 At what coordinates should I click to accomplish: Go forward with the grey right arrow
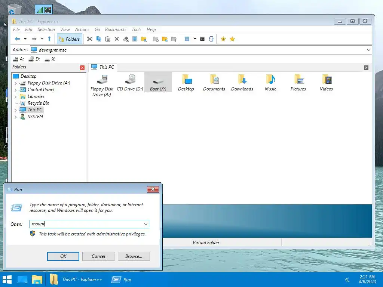tap(34, 39)
